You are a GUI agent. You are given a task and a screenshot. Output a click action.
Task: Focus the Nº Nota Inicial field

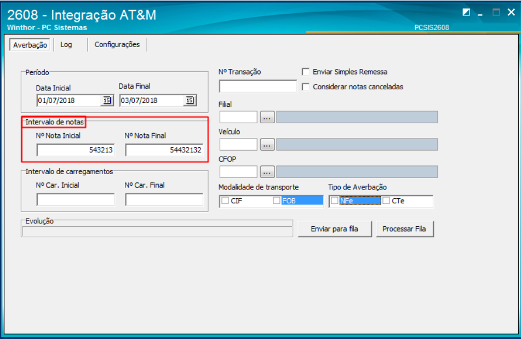(x=76, y=150)
